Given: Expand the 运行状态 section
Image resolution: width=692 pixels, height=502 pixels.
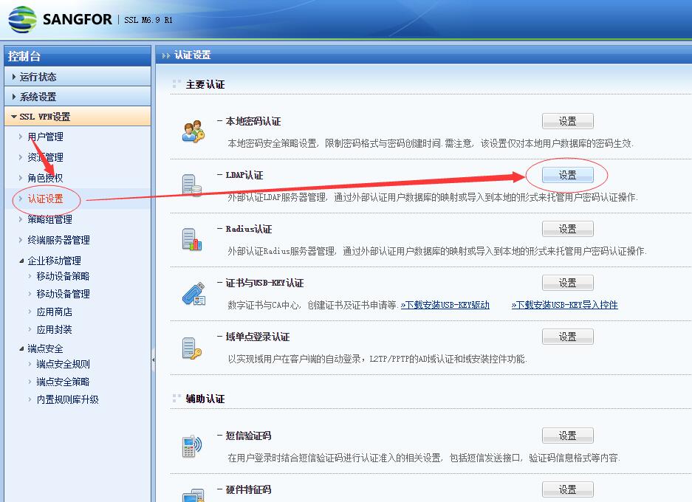Looking at the screenshot, I should (78, 77).
